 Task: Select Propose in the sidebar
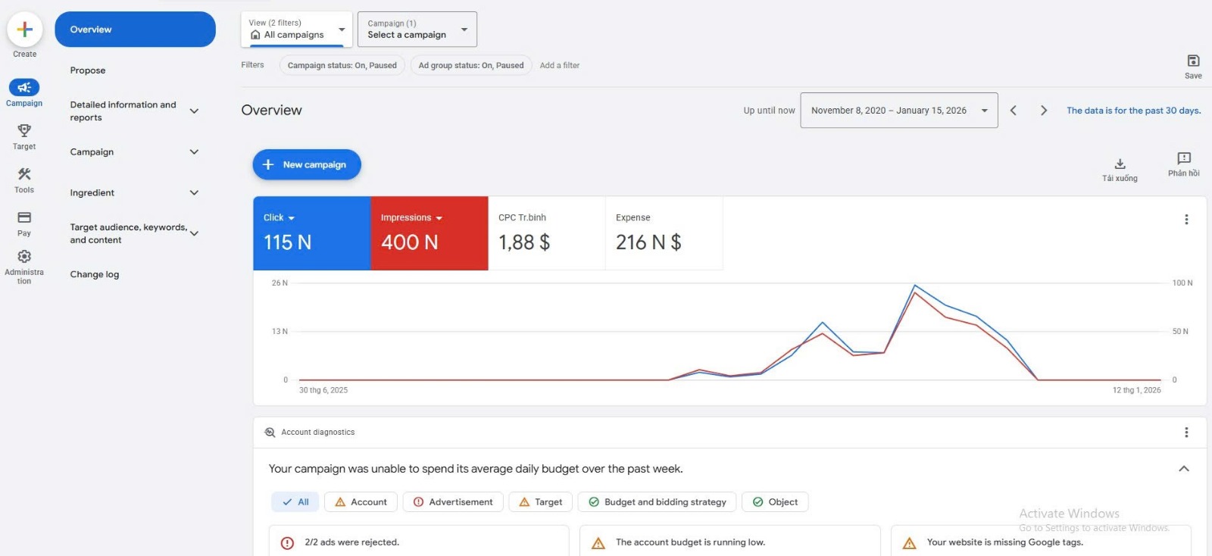coord(88,70)
